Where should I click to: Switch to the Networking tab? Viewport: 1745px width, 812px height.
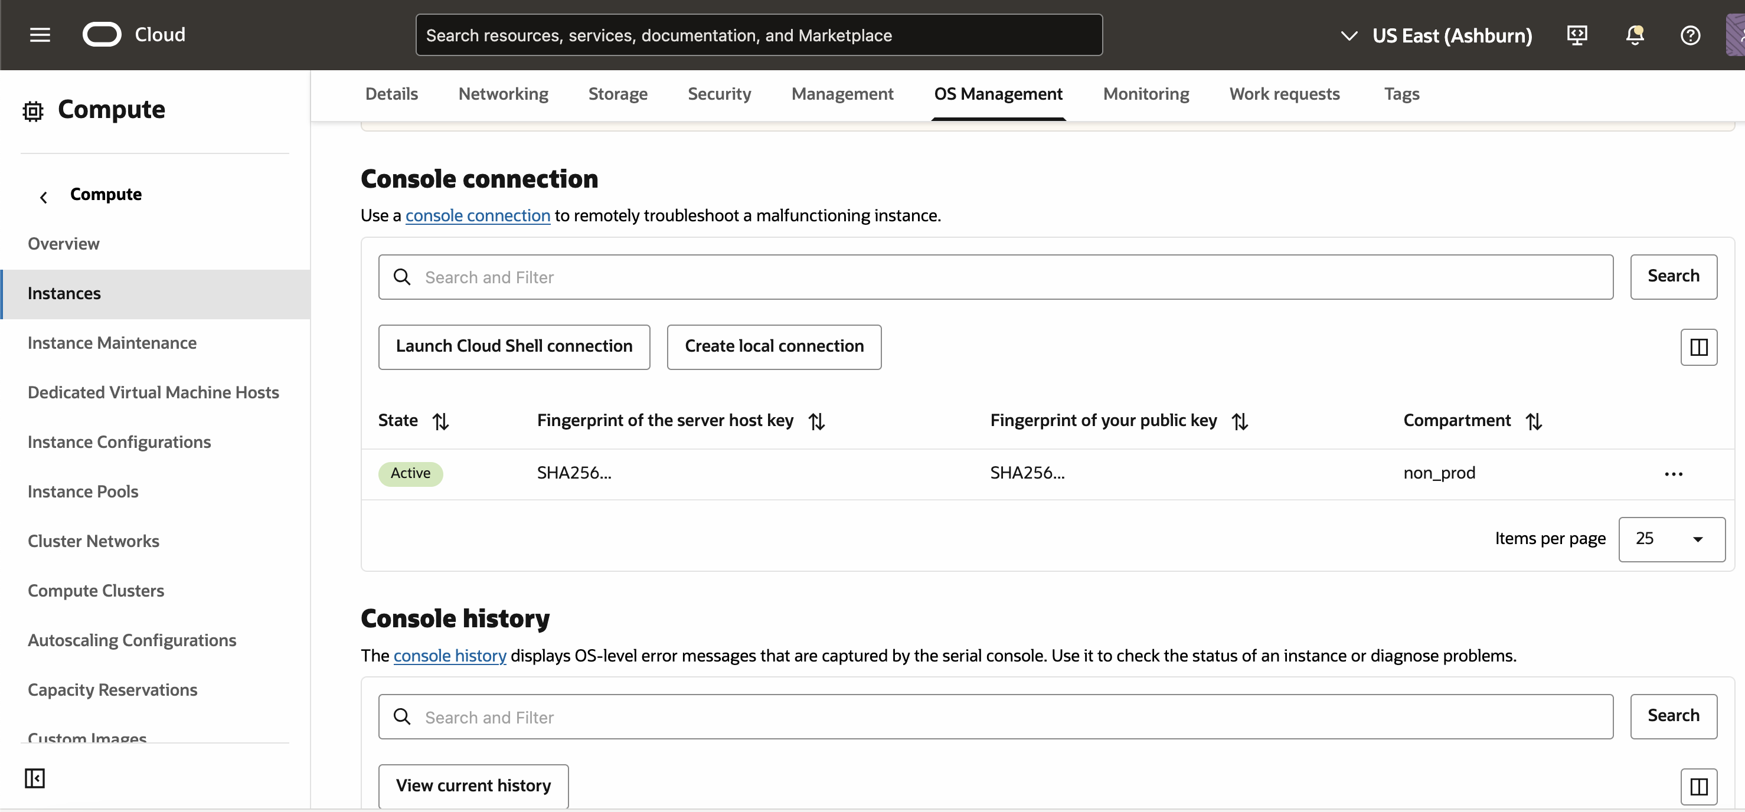pyautogui.click(x=502, y=94)
